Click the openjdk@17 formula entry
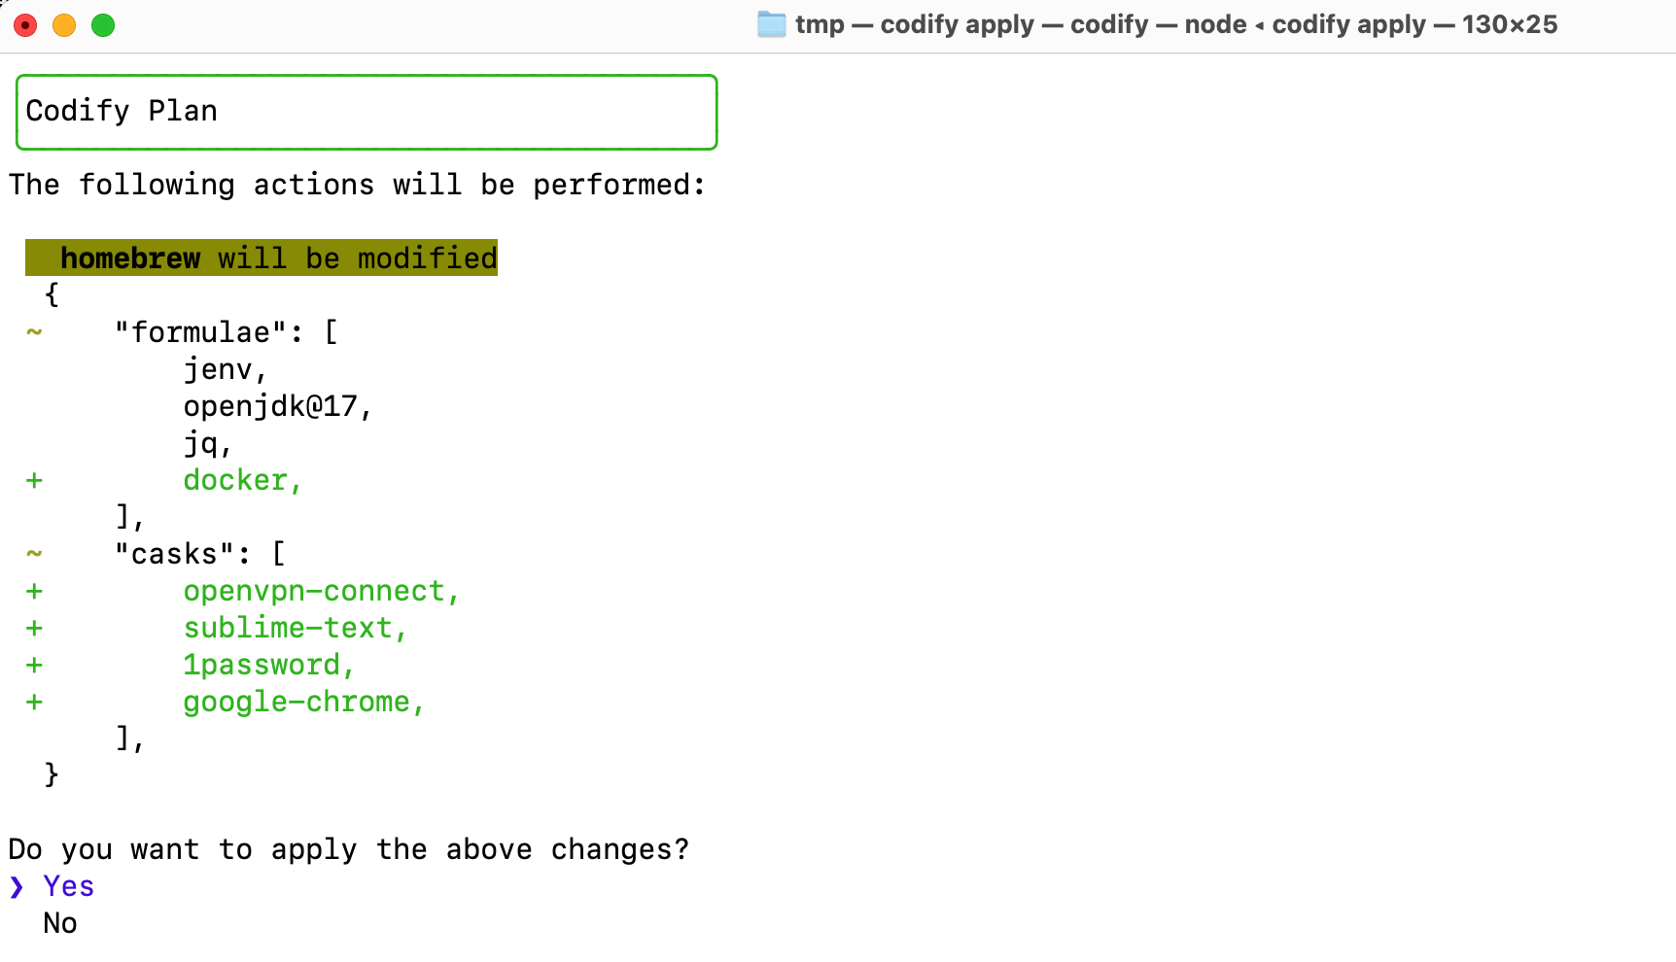Image resolution: width=1676 pixels, height=962 pixels. pyautogui.click(x=276, y=406)
